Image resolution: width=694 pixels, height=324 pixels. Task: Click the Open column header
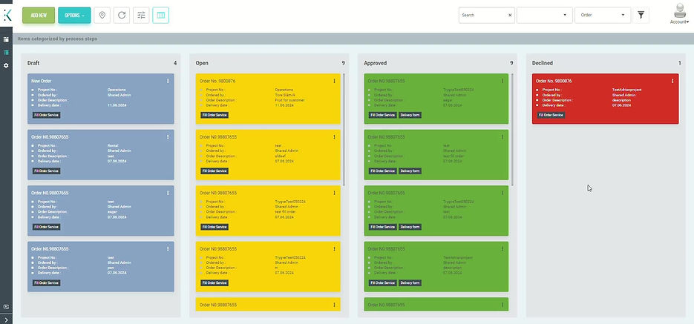point(202,63)
